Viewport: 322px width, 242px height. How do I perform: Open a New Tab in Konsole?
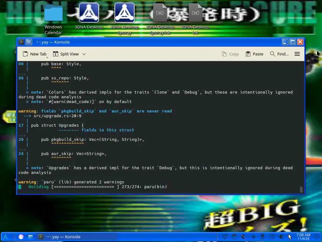point(34,54)
